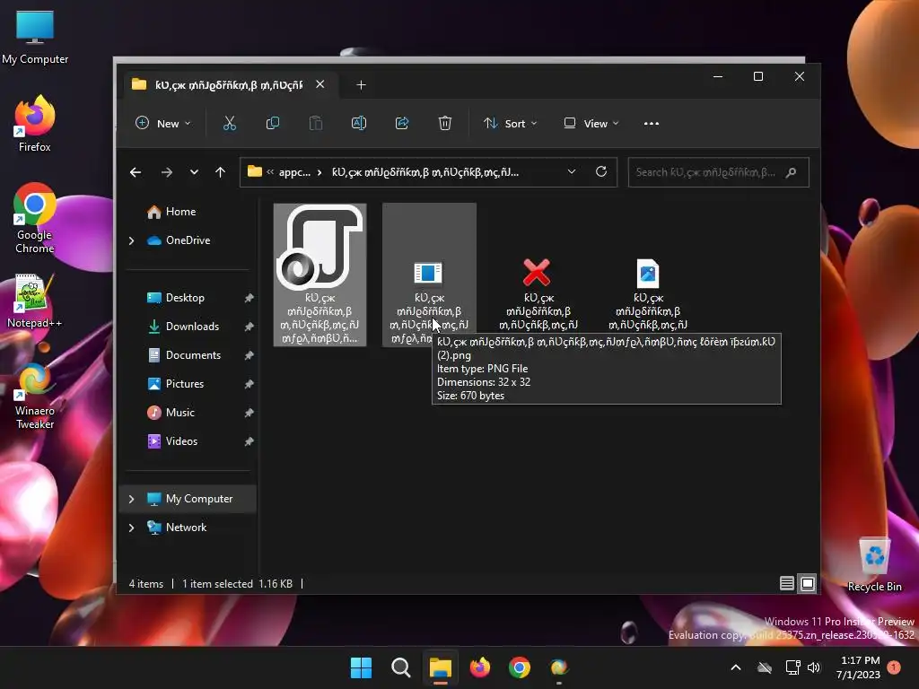Open the View dropdown menu

[591, 124]
